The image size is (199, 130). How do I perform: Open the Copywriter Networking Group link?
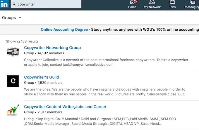point(52,48)
